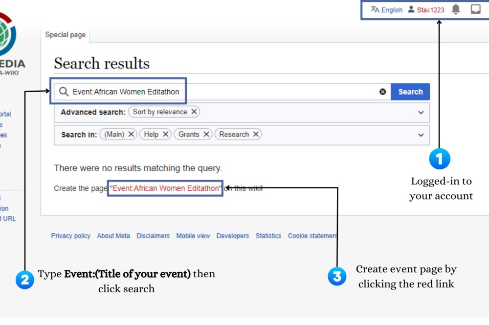Screen dimensions: 489x325
Task: Remove the Research namespace tag
Action: [256, 134]
